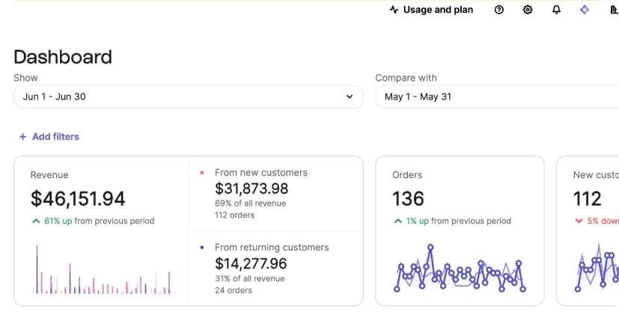Click the Revenue bar chart

[x=102, y=271]
